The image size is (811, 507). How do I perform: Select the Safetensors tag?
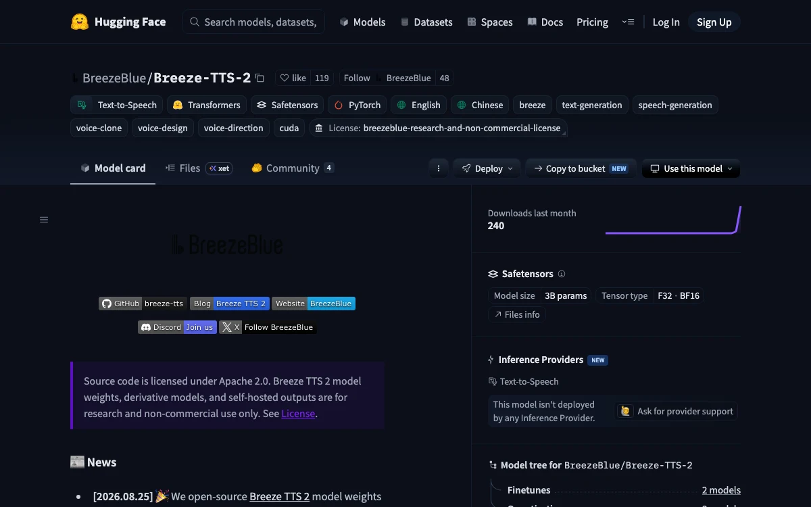tap(287, 105)
